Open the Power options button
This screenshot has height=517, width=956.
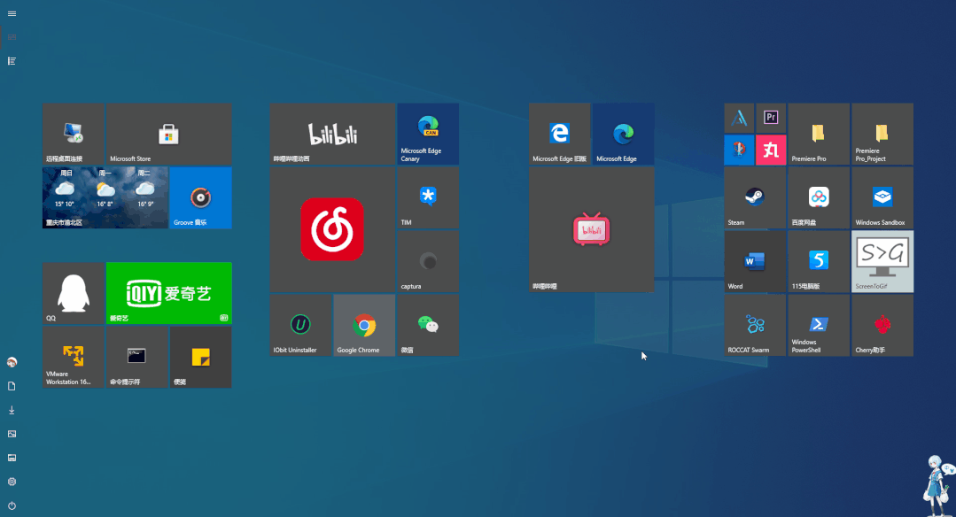click(x=12, y=505)
